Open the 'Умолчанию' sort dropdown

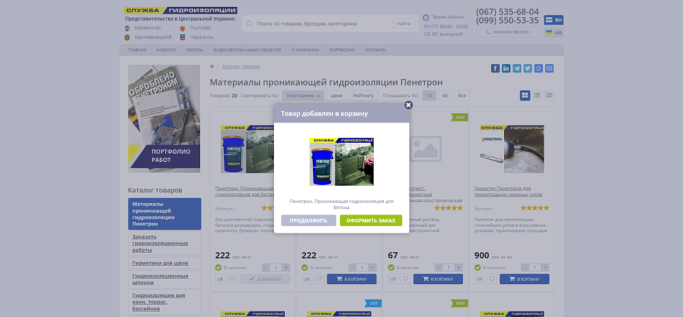pyautogui.click(x=303, y=96)
